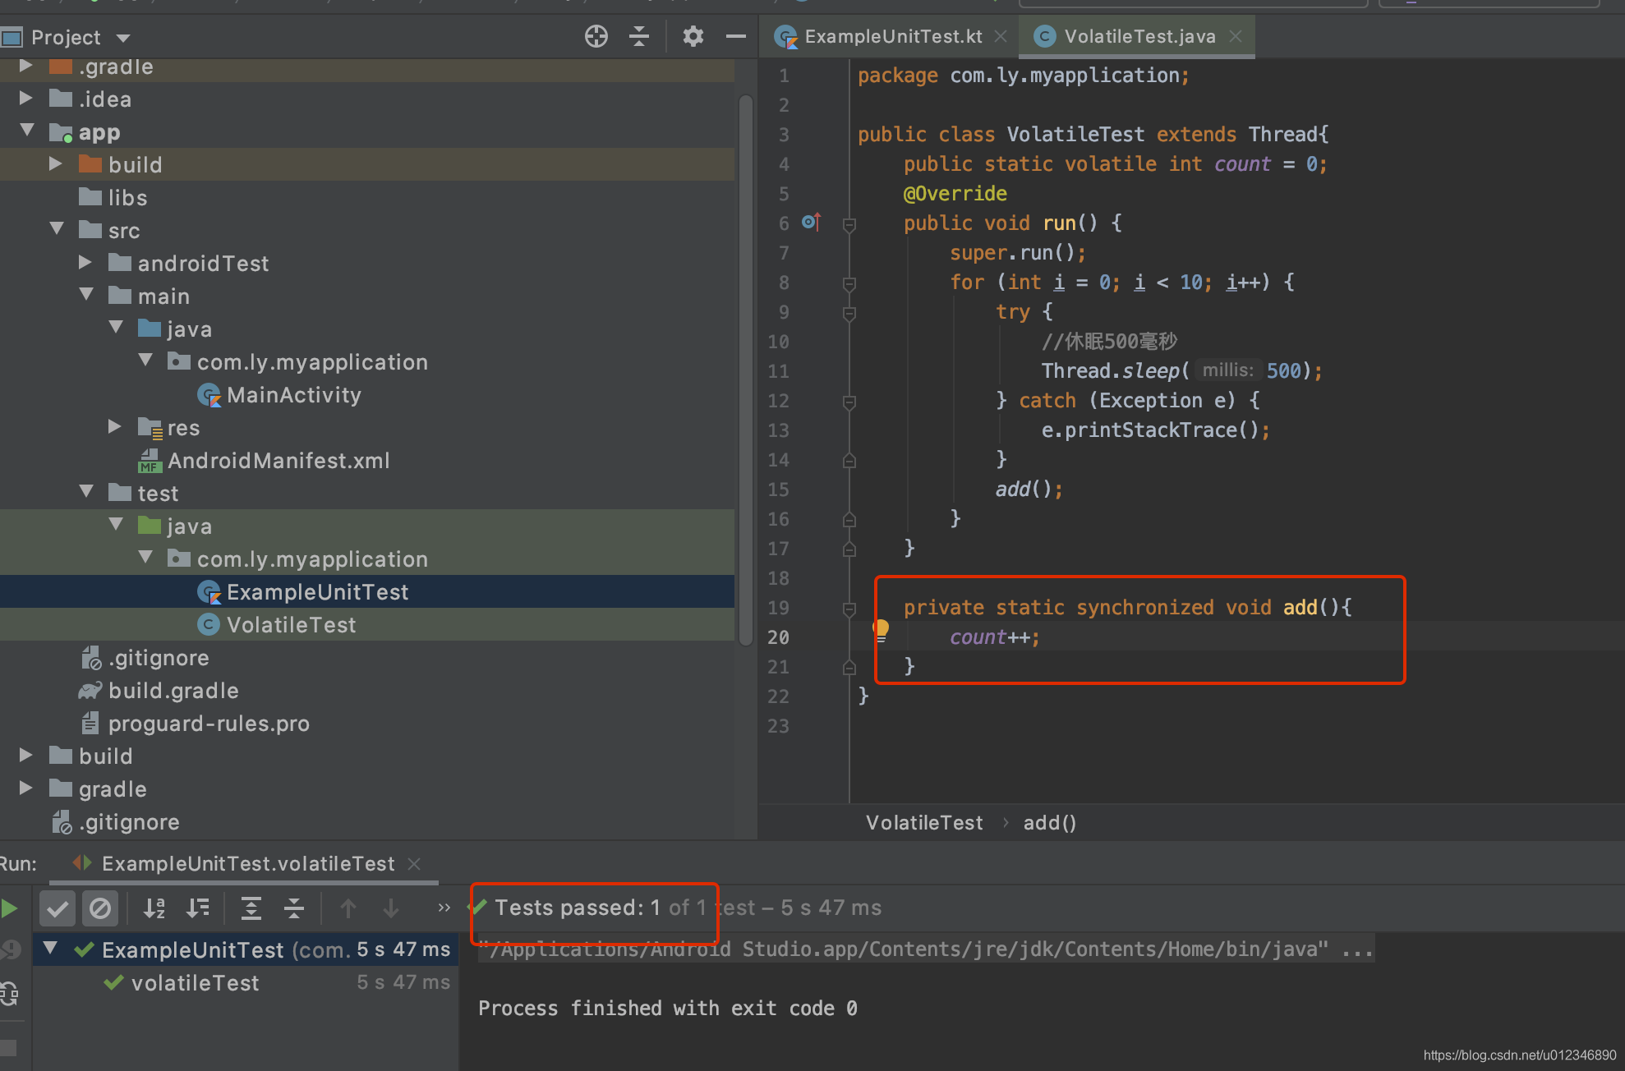Select test java source folder

coord(174,526)
